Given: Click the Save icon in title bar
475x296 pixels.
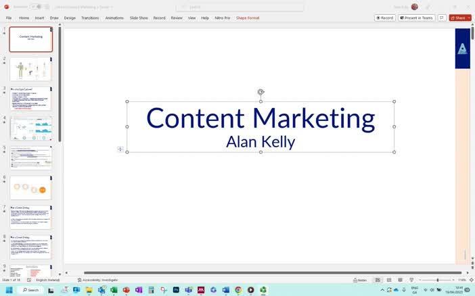Looking at the screenshot, I should tap(47, 7).
